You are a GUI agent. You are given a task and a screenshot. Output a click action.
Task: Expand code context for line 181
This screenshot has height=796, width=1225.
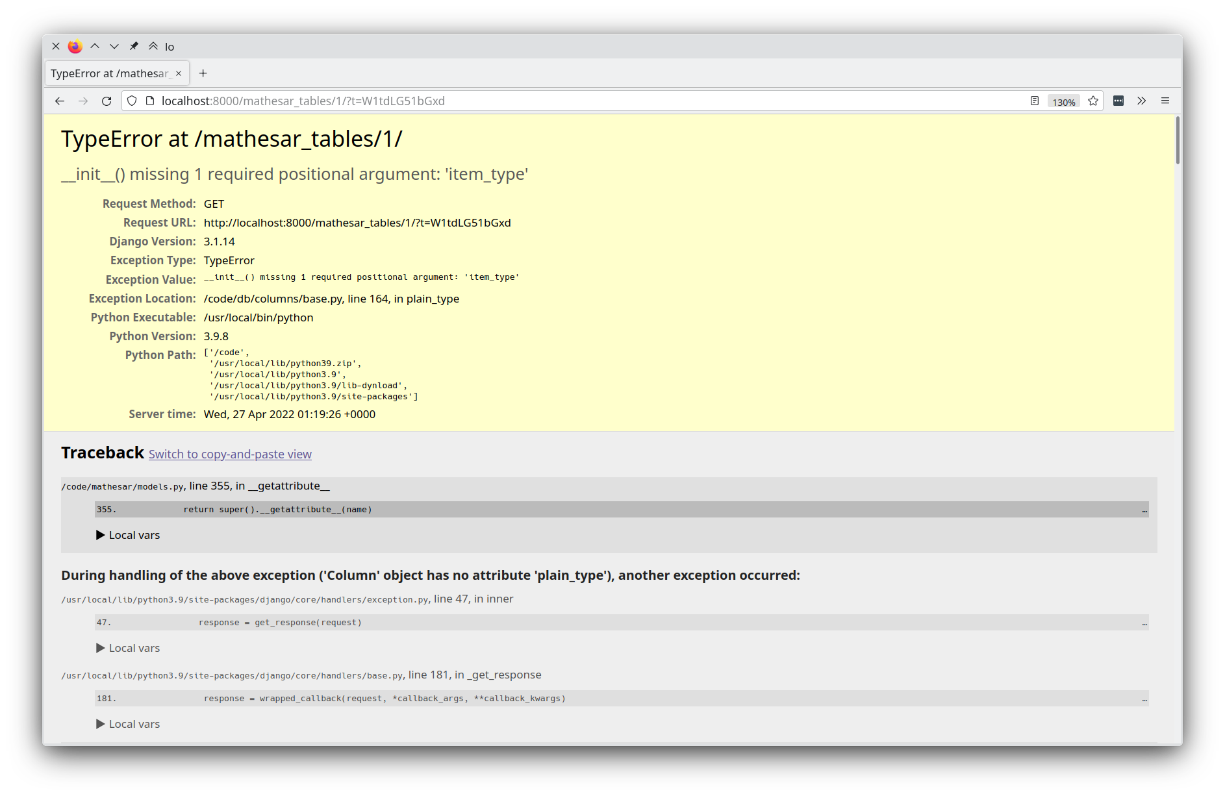[x=622, y=699]
